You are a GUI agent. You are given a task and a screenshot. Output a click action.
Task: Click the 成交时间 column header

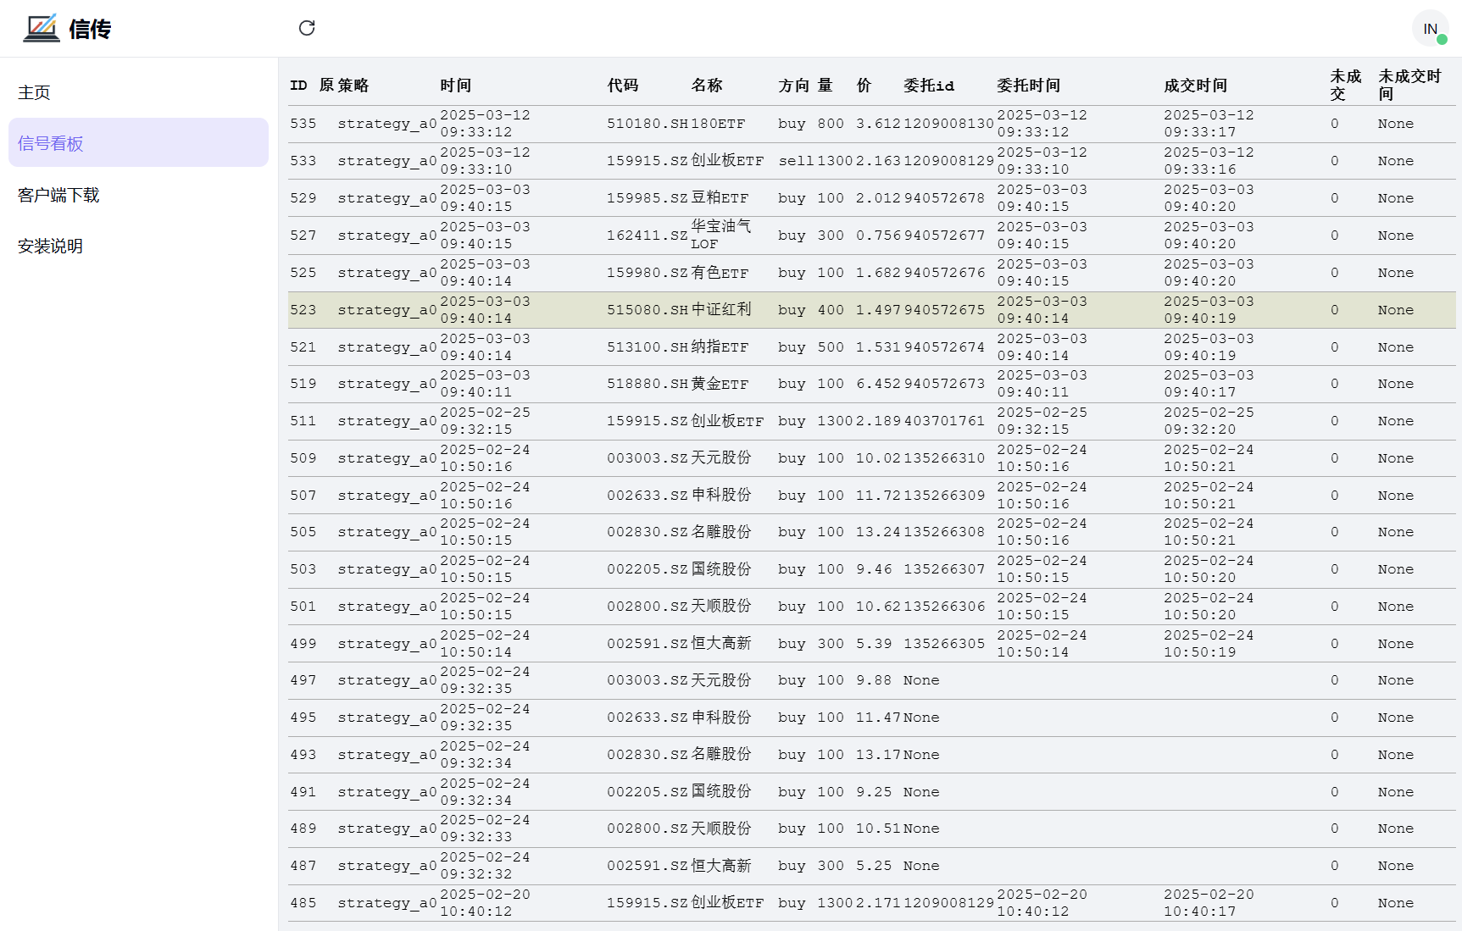click(x=1195, y=85)
